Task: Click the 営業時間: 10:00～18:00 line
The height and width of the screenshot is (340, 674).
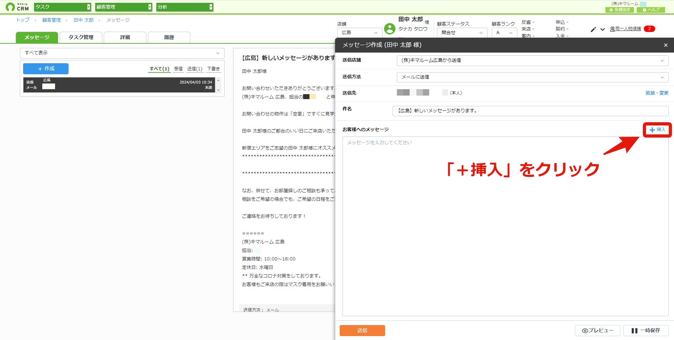Action: 269,259
